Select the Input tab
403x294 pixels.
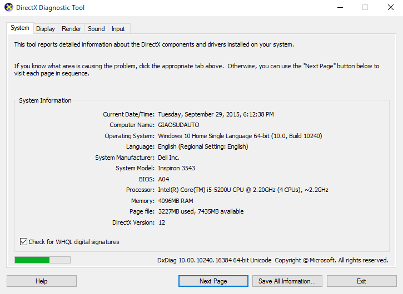pyautogui.click(x=118, y=29)
